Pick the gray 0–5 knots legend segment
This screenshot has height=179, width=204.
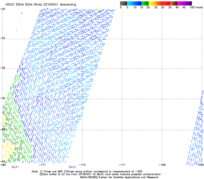tap(124, 3)
